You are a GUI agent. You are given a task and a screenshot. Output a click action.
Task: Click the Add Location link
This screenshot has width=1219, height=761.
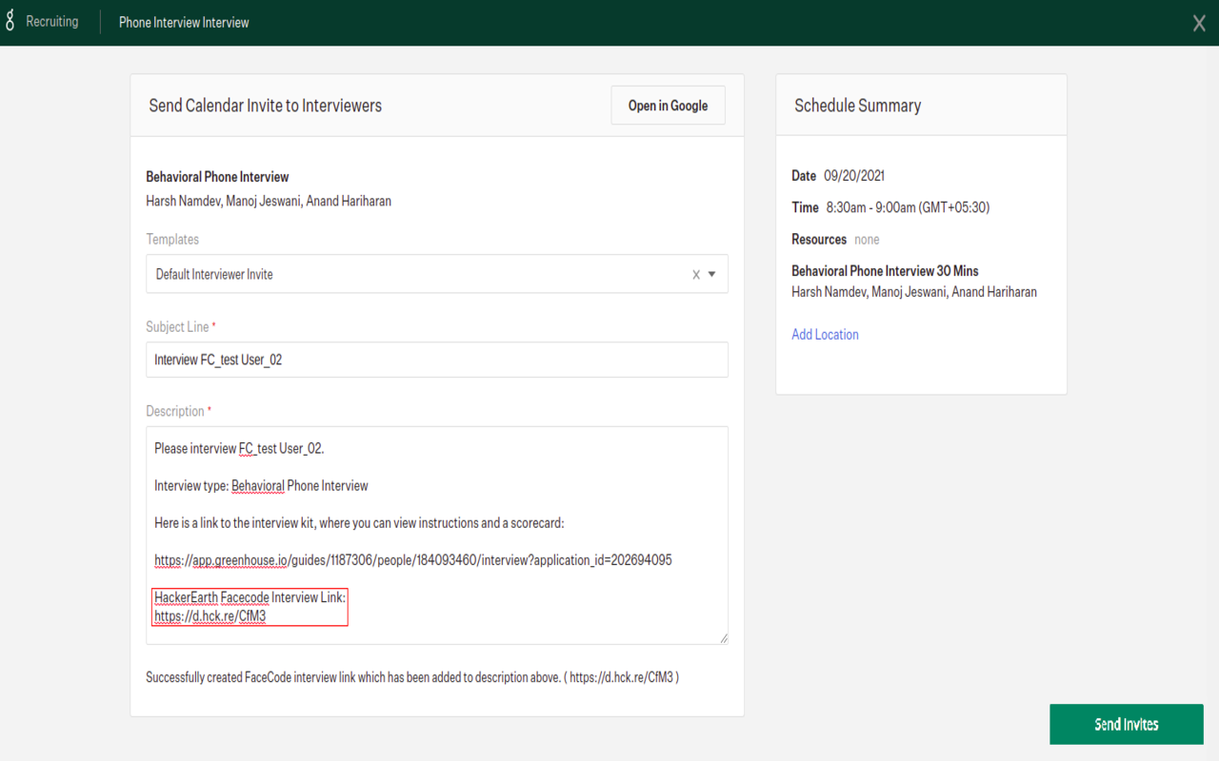point(825,334)
